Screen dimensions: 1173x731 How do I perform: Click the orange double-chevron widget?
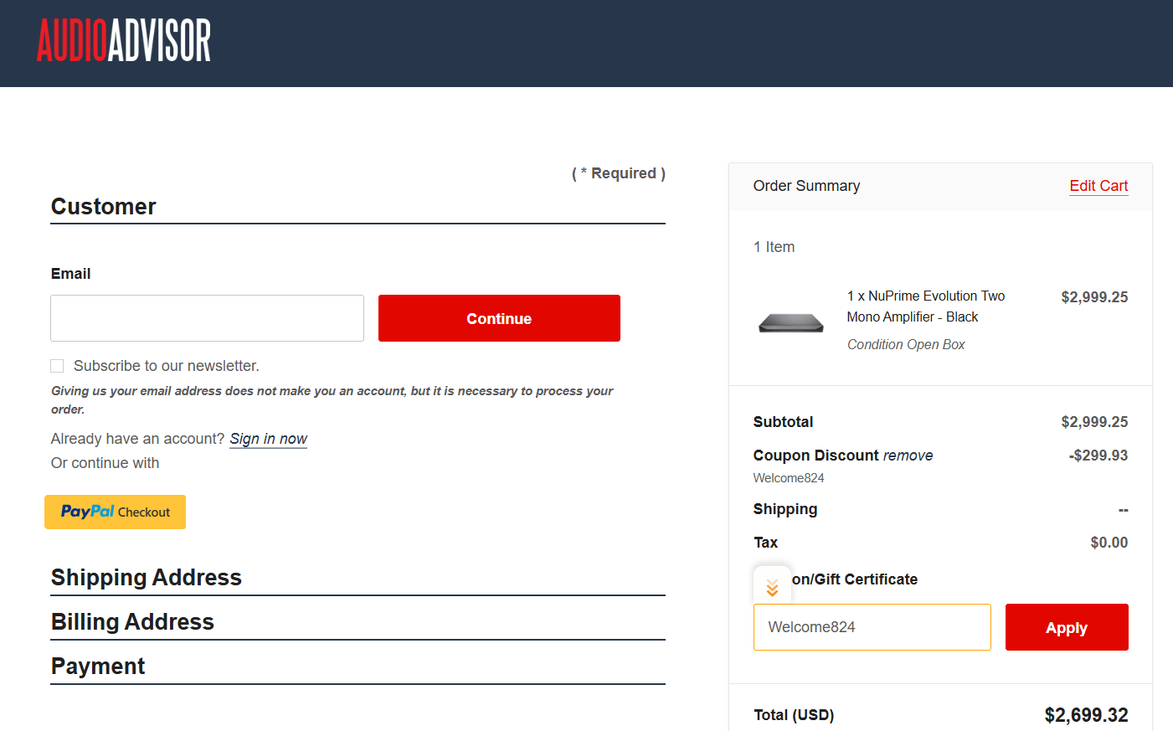point(771,585)
